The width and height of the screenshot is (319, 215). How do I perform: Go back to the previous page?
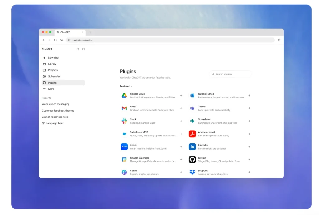click(44, 40)
